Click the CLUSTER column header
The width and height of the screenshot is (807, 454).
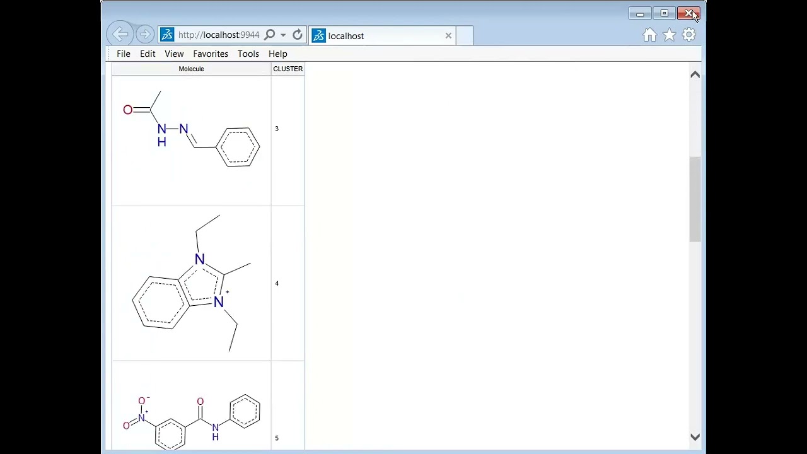click(x=288, y=69)
